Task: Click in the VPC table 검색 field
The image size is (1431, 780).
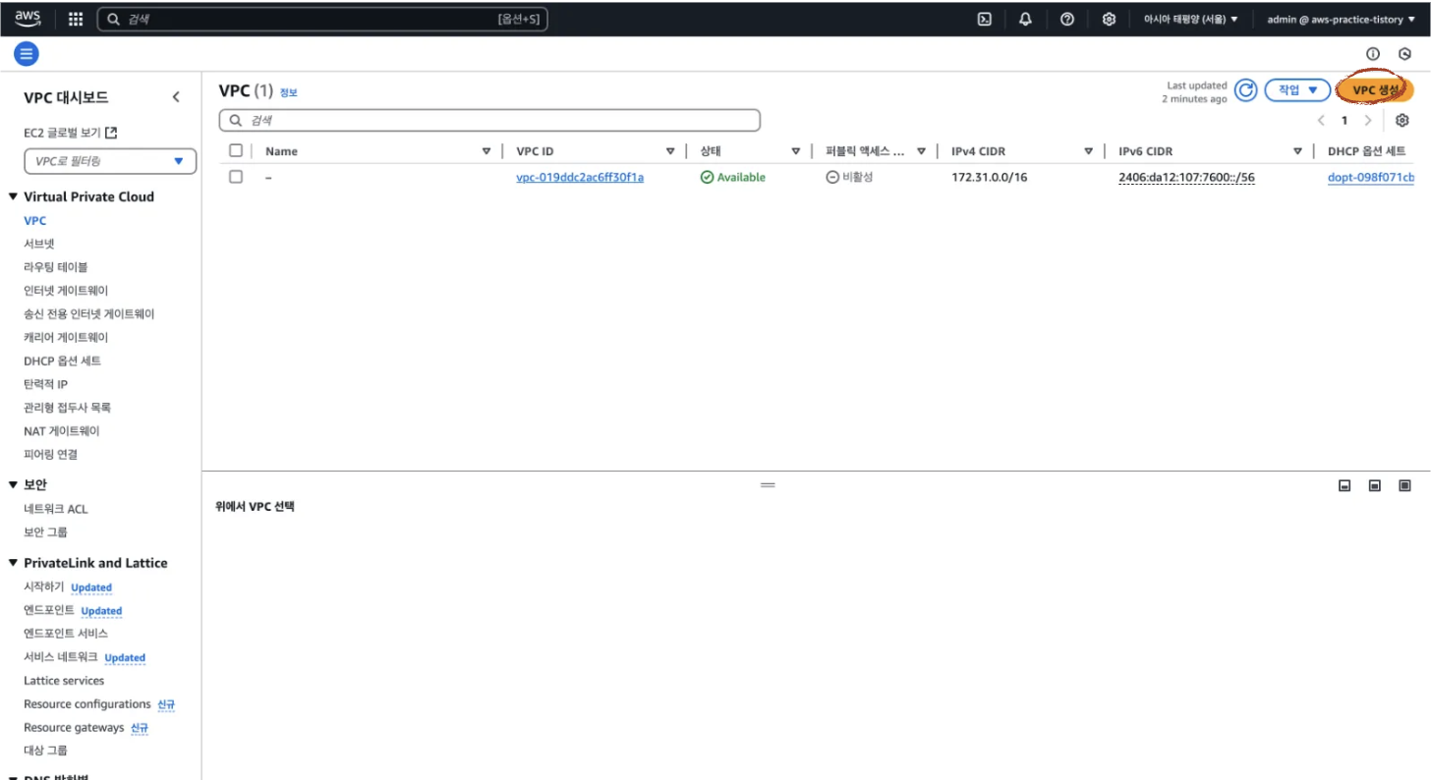Action: coord(489,120)
